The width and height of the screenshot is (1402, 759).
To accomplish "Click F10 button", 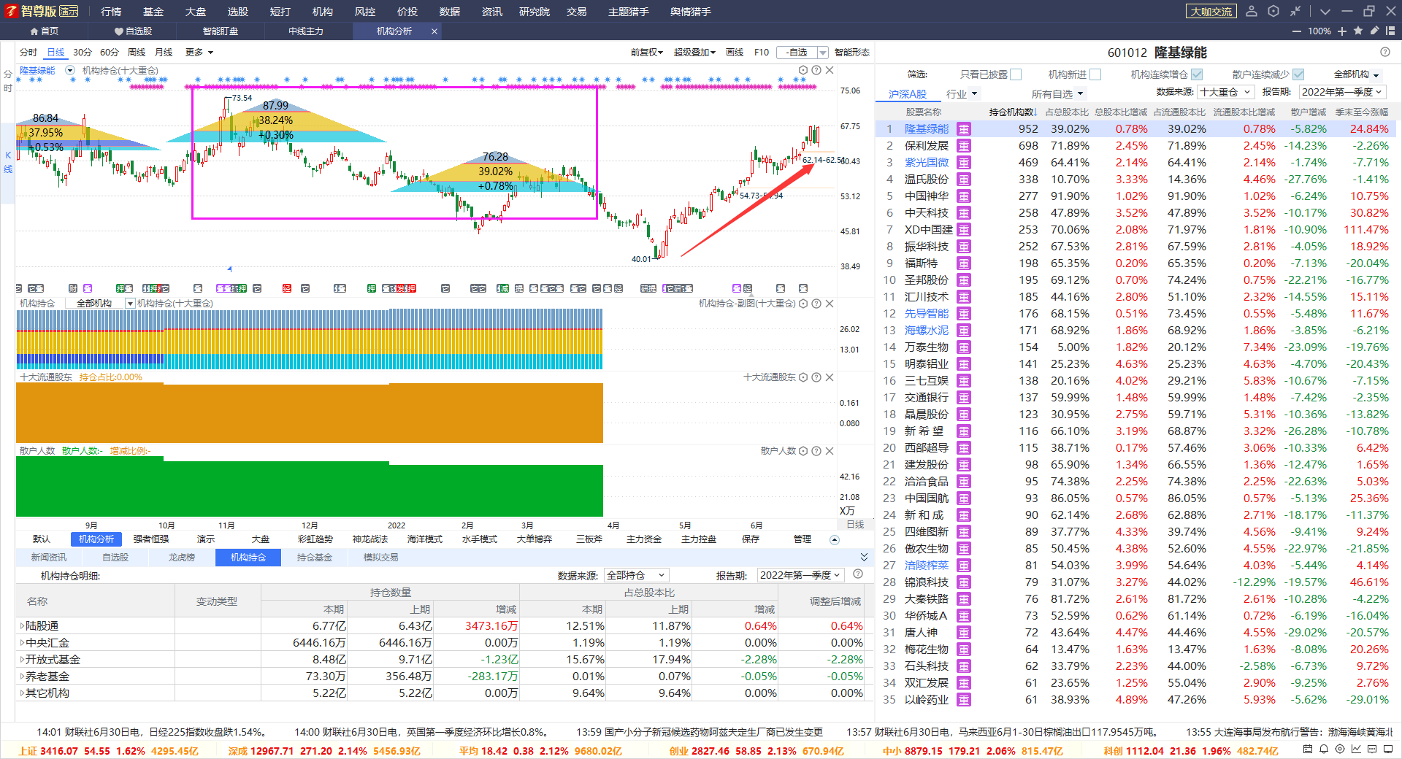I will 762,53.
